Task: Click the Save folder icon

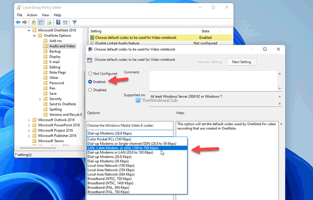Action: 46,93
